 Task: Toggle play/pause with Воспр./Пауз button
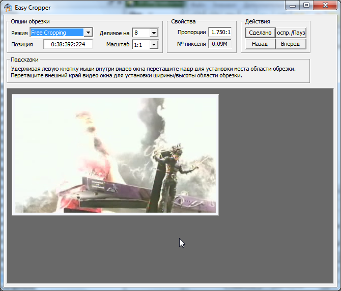291,33
